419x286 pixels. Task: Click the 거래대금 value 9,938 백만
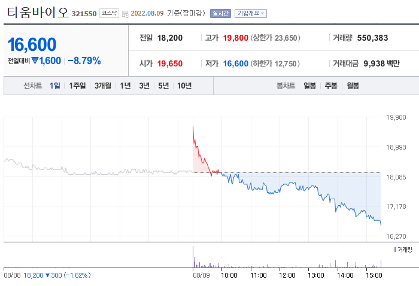point(382,63)
